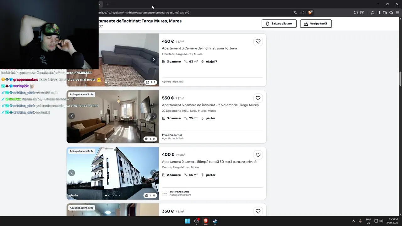
Task: Show next photo of the Fortuna apartment
Action: (x=154, y=60)
